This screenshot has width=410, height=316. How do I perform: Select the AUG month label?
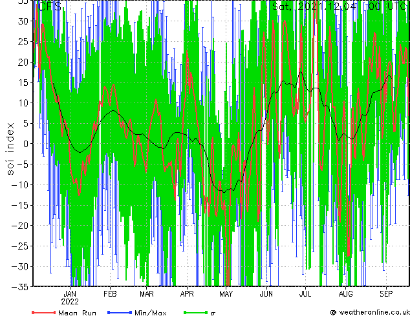(346, 294)
